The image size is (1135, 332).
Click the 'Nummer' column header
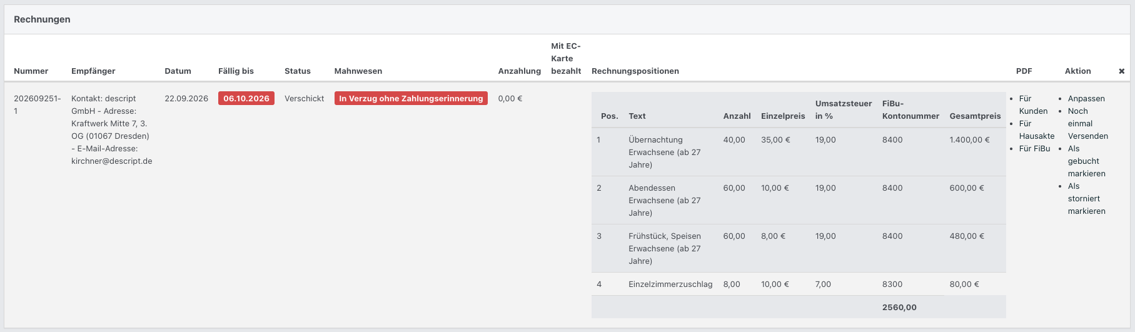[31, 71]
